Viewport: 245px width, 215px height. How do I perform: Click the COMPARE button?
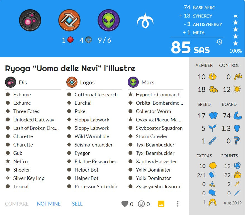click(x=17, y=204)
